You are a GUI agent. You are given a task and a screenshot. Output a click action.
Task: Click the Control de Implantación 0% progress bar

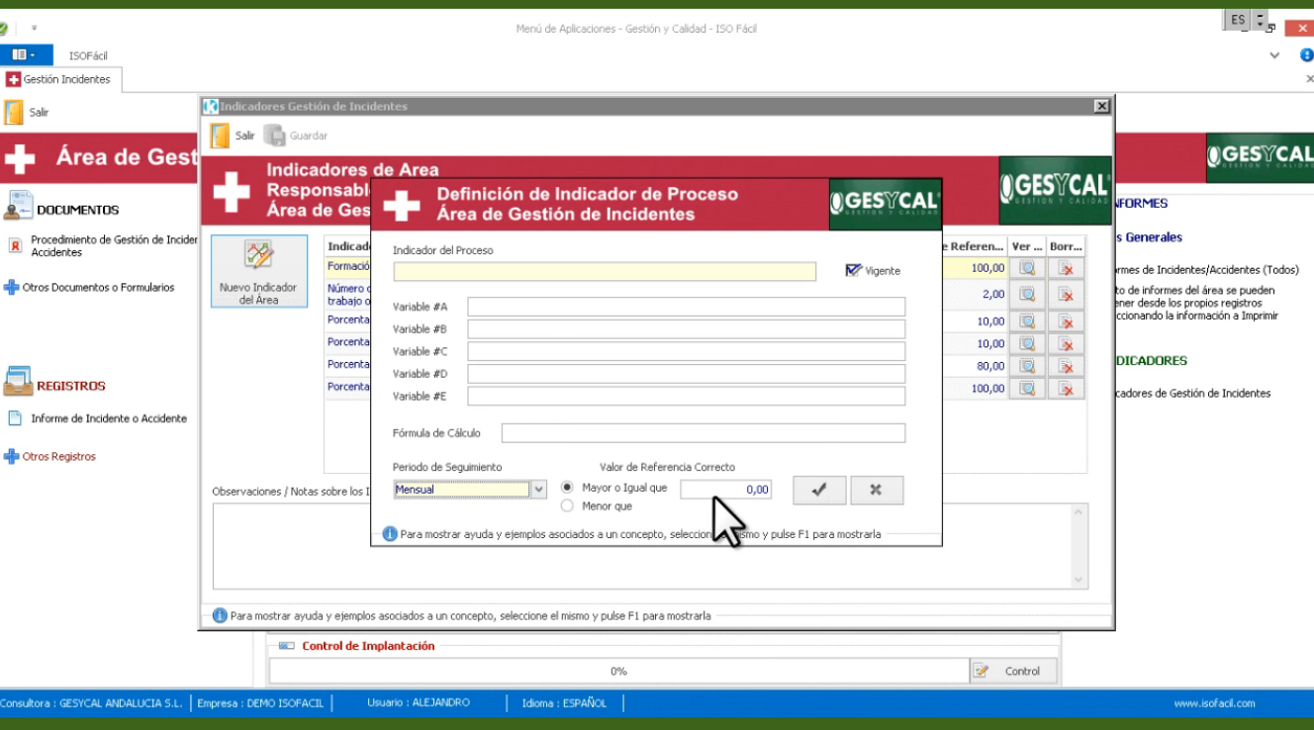tap(618, 671)
